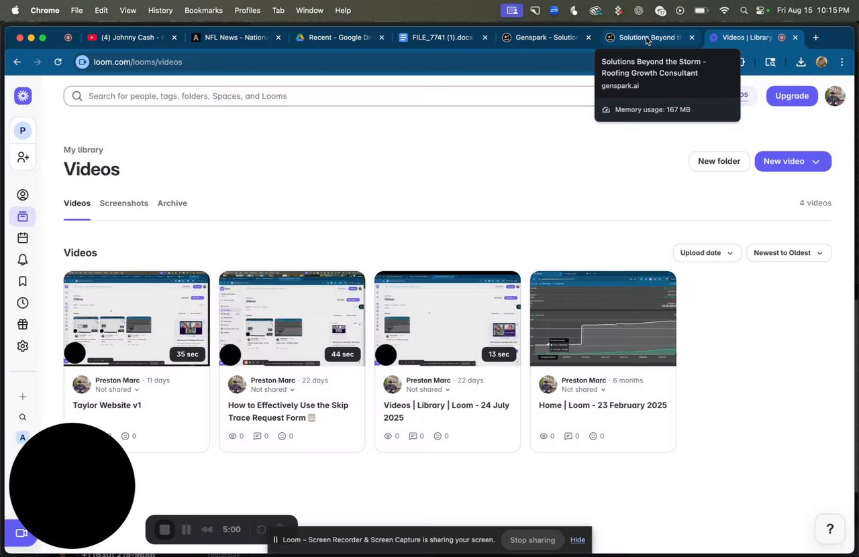Screen dimensions: 859x557
Task: Open a new Chrome tab with plus button
Action: [815, 38]
